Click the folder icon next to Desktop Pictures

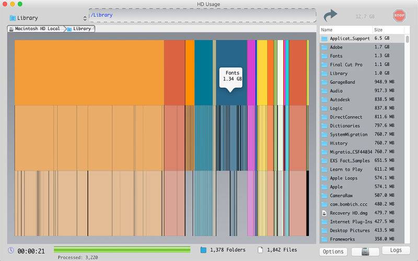[x=324, y=231]
